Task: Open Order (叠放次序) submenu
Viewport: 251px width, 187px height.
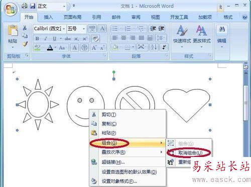Action: pyautogui.click(x=128, y=152)
